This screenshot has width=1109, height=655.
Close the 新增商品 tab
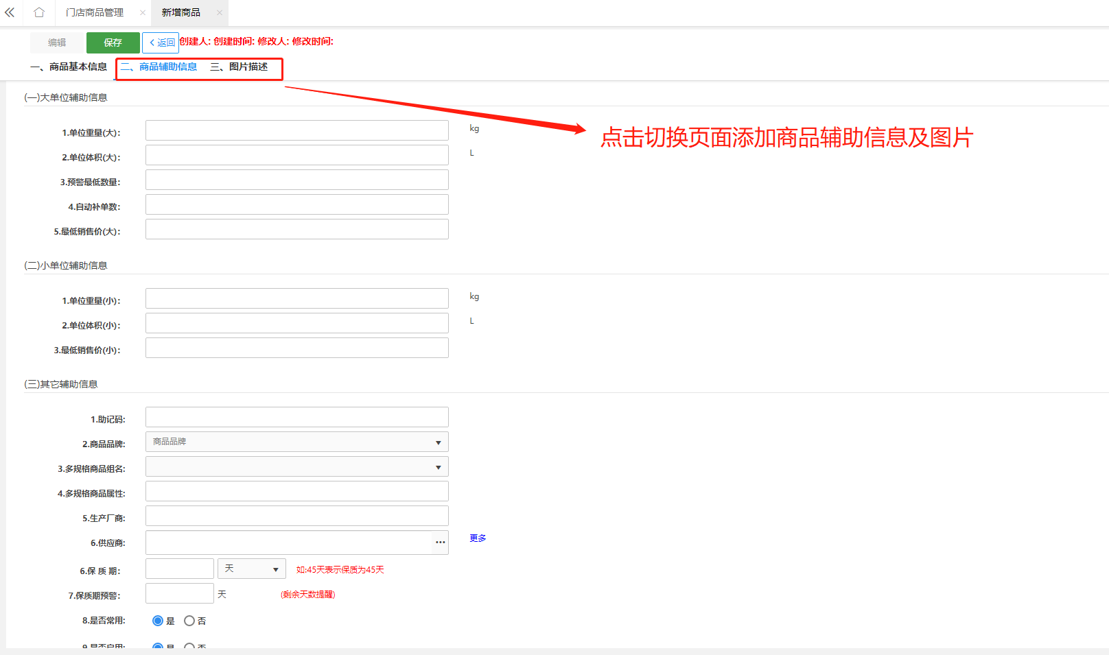(x=220, y=12)
